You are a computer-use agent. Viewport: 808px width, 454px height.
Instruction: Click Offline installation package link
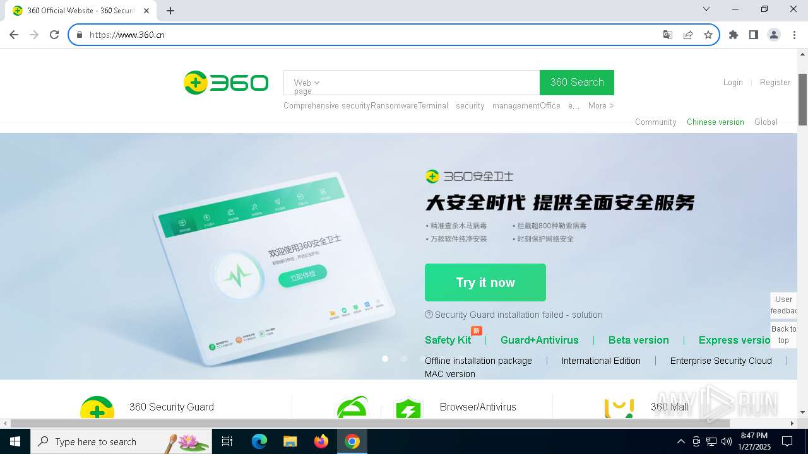click(x=478, y=361)
